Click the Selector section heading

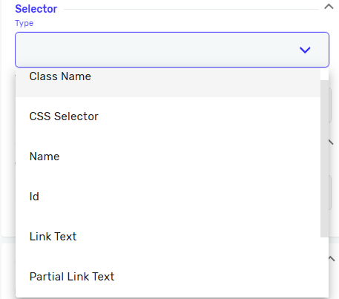point(36,9)
